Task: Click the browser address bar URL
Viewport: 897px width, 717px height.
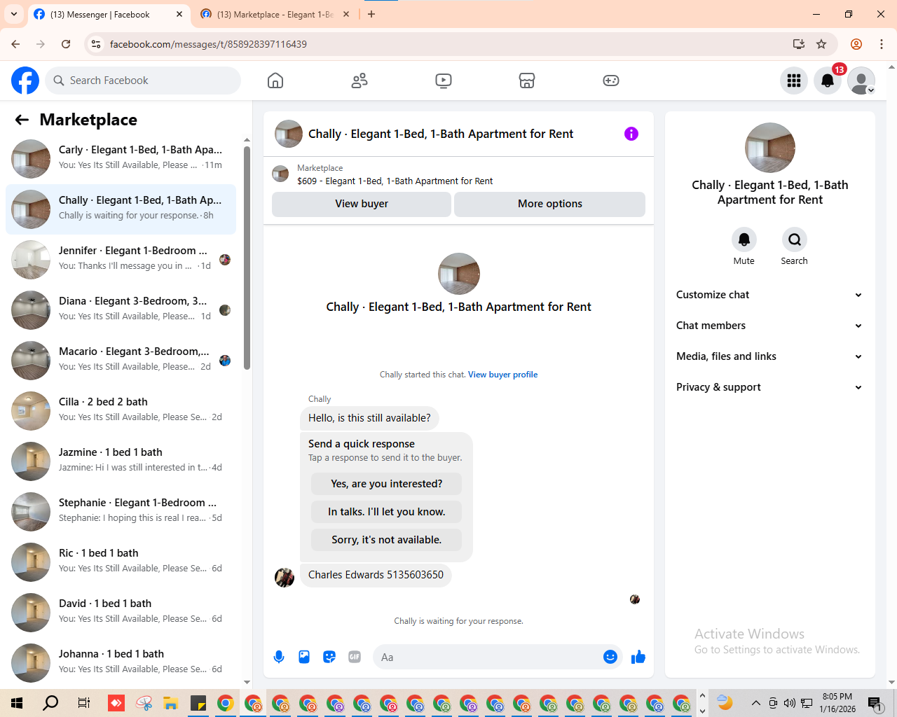Action: click(x=208, y=44)
